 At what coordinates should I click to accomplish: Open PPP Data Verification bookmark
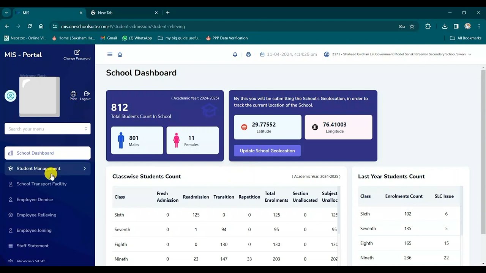pyautogui.click(x=227, y=38)
